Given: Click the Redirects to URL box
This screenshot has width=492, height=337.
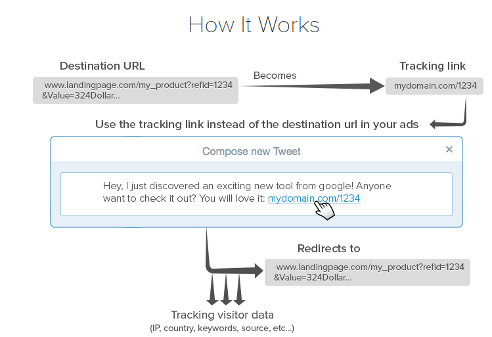Looking at the screenshot, I should [x=367, y=272].
